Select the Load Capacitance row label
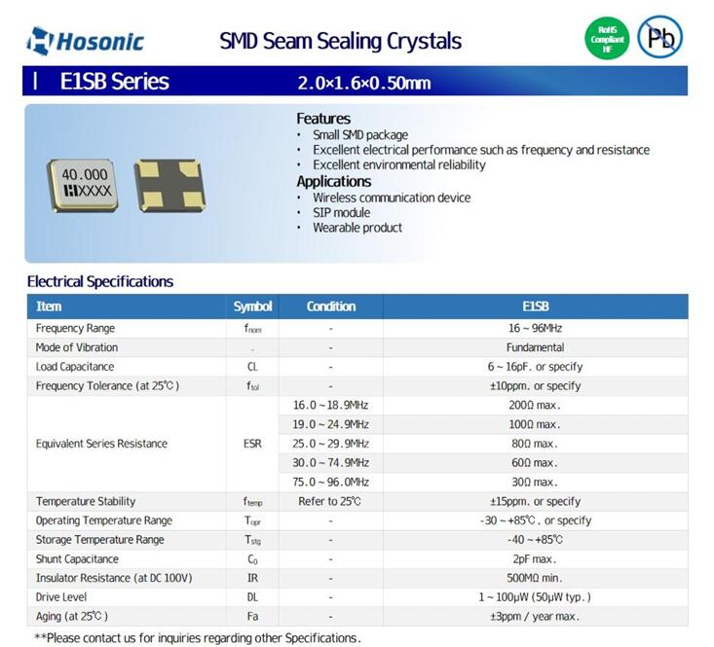The width and height of the screenshot is (714, 647). coord(75,367)
